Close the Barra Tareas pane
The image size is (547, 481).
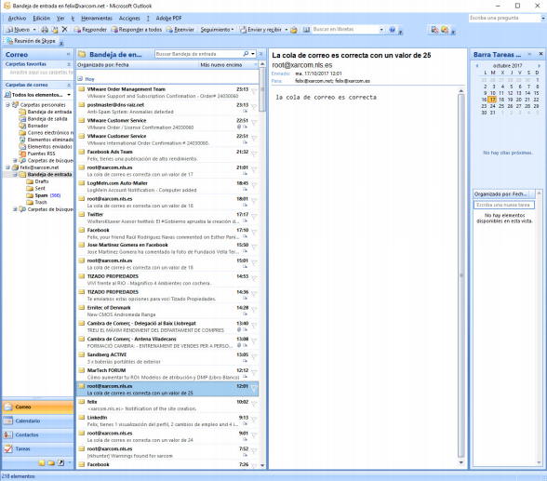point(540,54)
